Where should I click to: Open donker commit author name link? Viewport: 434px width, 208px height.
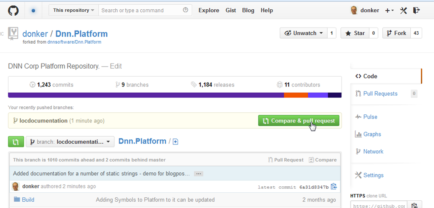pos(31,186)
